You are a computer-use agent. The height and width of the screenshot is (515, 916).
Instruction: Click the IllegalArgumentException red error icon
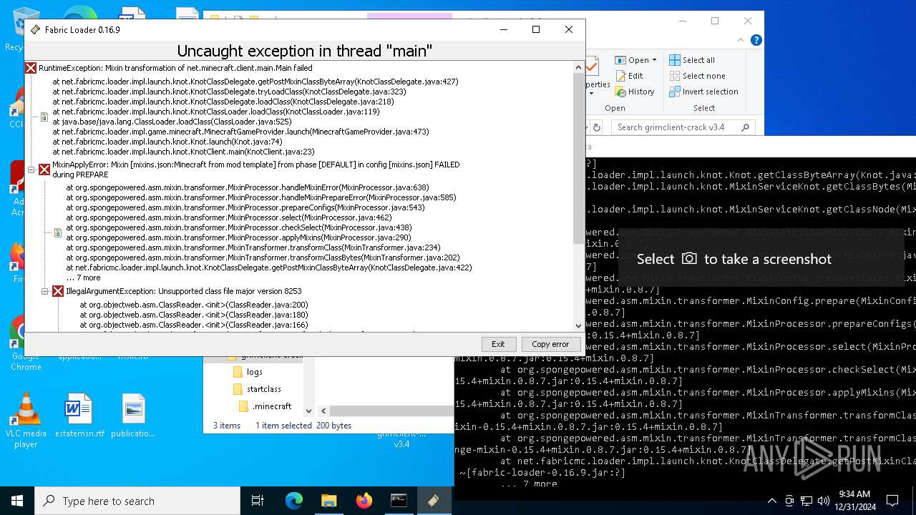tap(58, 291)
